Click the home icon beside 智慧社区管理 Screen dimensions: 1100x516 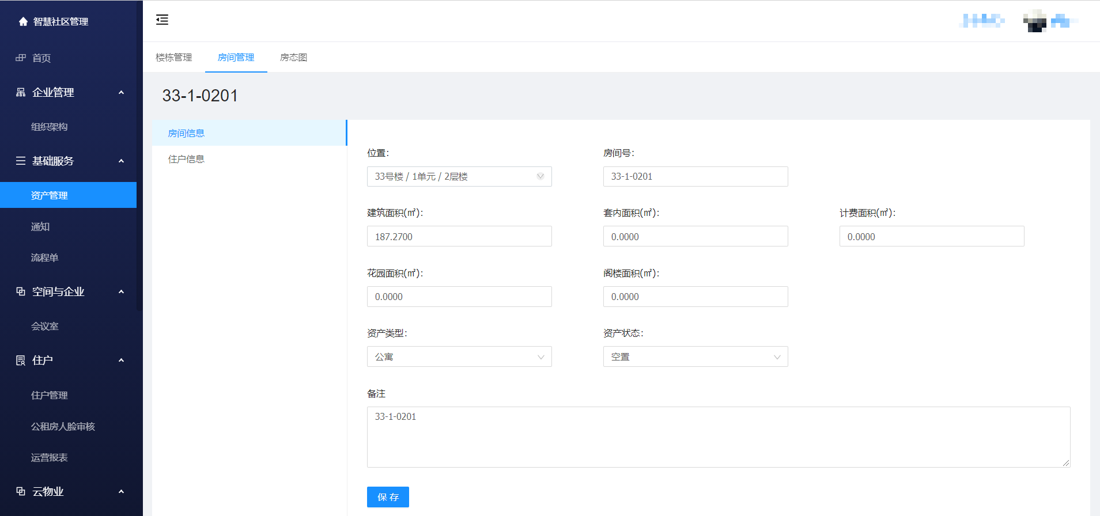[23, 22]
